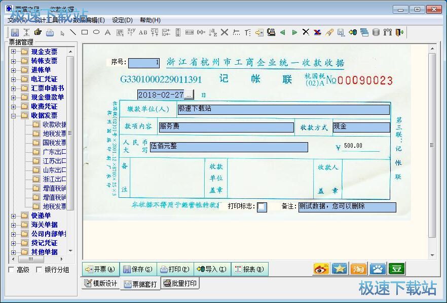Image resolution: width=447 pixels, height=303 pixels.
Task: Open the date picker button beside 2018-02-27
Action: tap(189, 95)
